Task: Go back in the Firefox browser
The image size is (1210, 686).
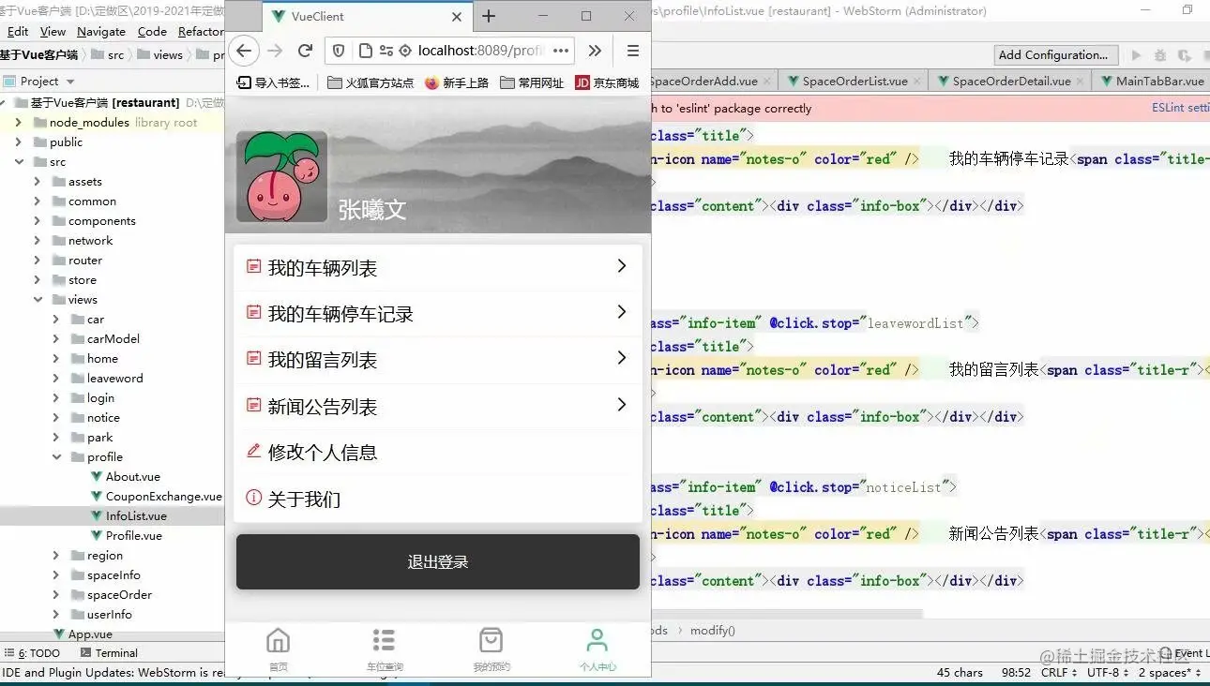Action: 243,51
